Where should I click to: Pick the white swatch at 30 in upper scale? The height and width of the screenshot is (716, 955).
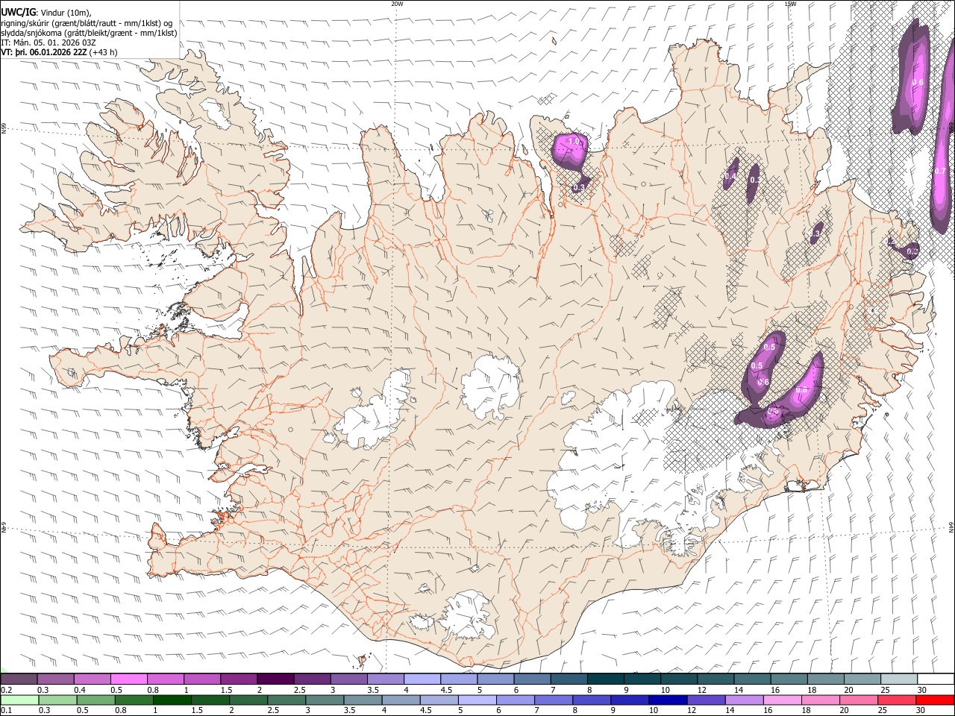pyautogui.click(x=935, y=679)
